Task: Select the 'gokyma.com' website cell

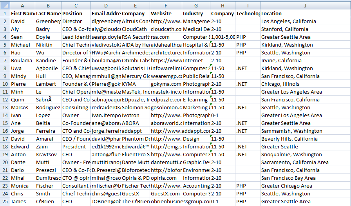Action: (166, 84)
